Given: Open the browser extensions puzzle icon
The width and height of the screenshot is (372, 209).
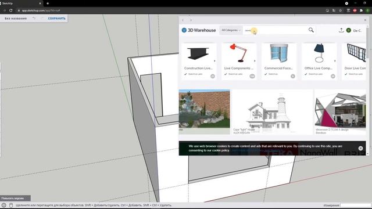Looking at the screenshot, I should pyautogui.click(x=361, y=10).
